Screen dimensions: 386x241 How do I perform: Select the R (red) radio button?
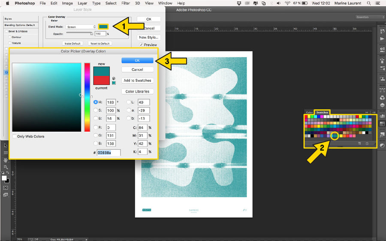click(96, 127)
